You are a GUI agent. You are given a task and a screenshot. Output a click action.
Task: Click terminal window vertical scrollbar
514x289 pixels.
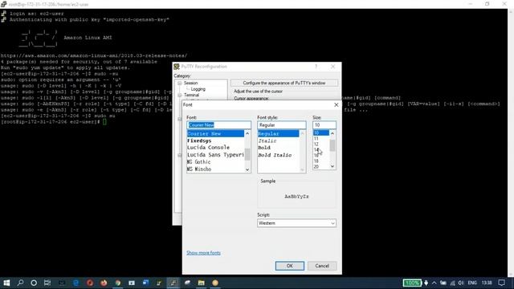(511, 143)
